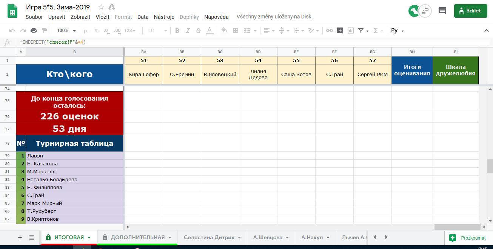Hide the menus with collapse arrow

tap(486, 31)
